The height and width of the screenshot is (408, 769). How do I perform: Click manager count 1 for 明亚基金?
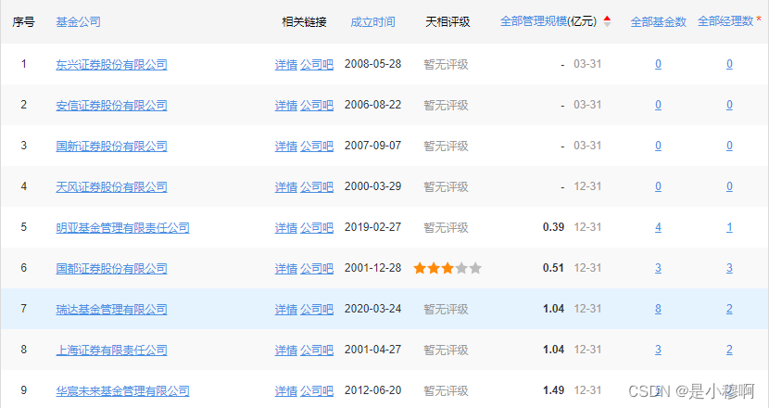729,227
